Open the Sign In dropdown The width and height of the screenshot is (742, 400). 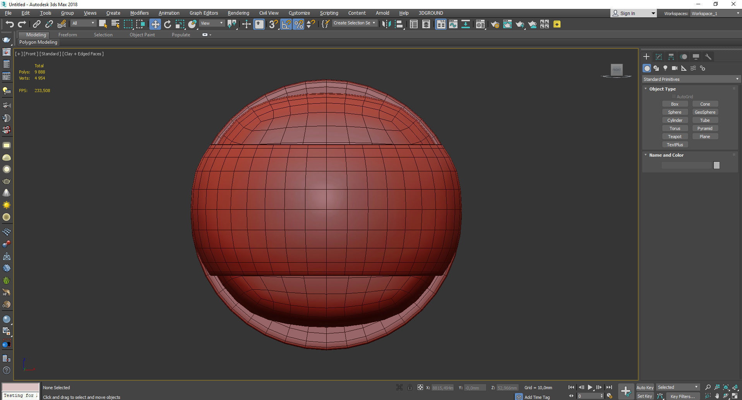point(634,14)
